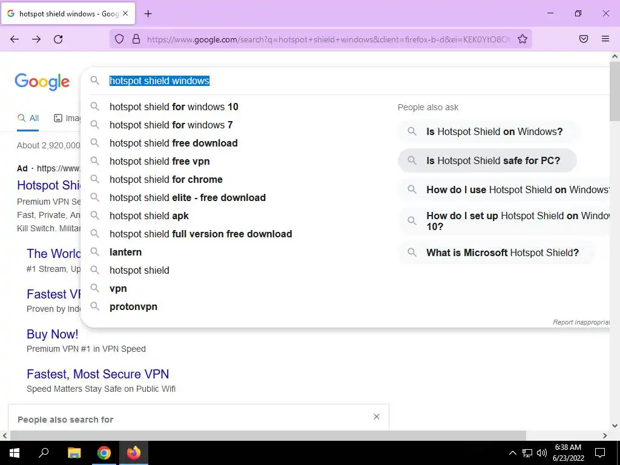This screenshot has height=465, width=620.
Task: Select question What is Microsoft Hotspot Shield?
Action: 496,252
